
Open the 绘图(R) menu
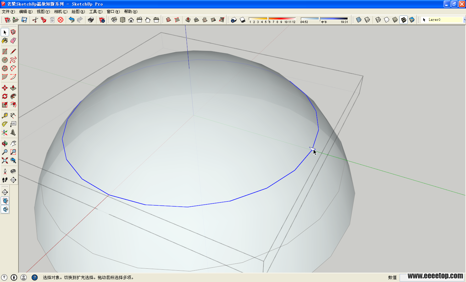coord(78,11)
